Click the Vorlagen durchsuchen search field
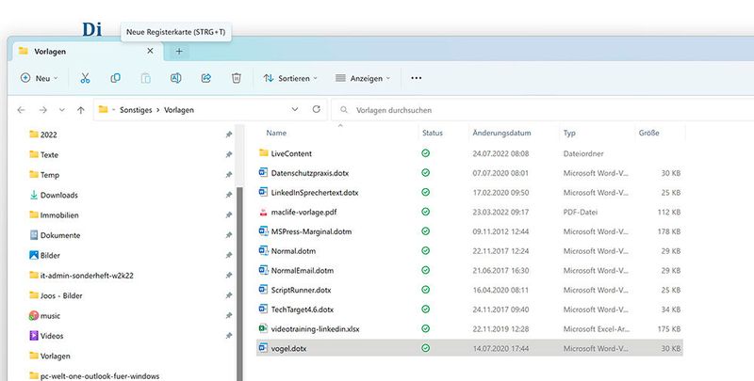The width and height of the screenshot is (754, 381). pos(543,110)
